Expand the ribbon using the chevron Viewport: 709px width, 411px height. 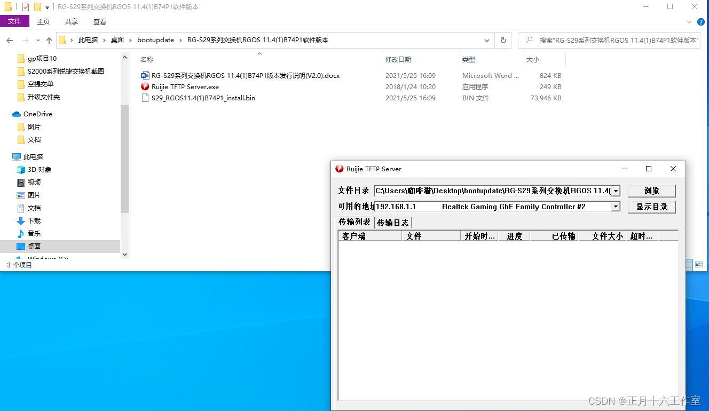(x=689, y=22)
